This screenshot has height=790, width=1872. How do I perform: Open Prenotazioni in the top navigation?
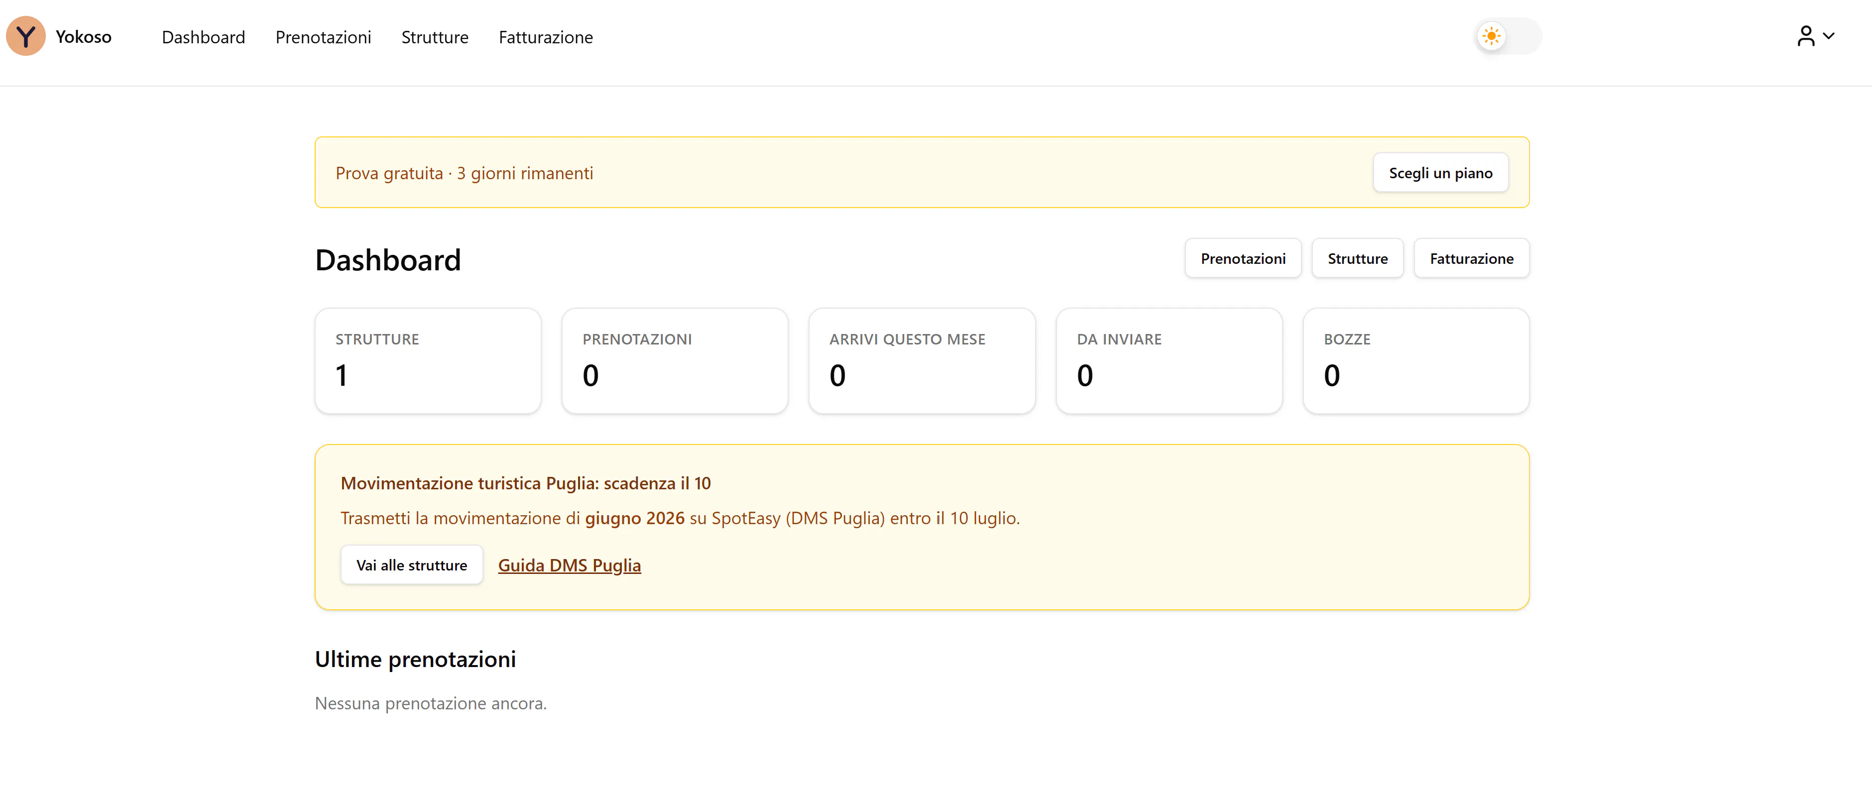pos(324,37)
